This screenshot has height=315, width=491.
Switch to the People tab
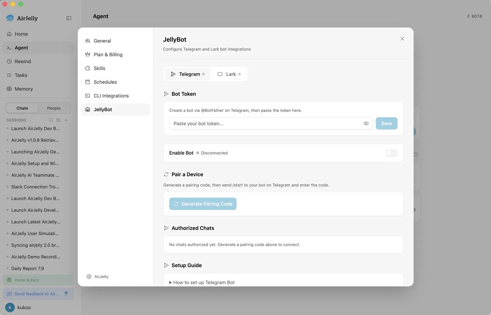click(x=54, y=108)
